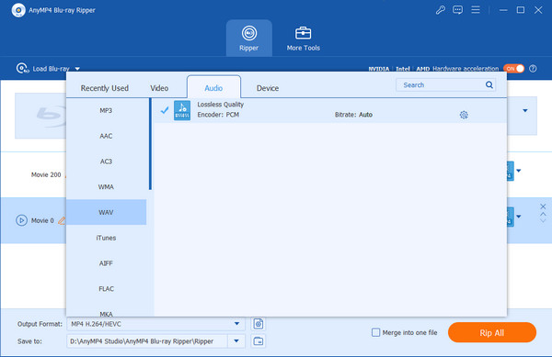The image size is (552, 357).
Task: Select iTunes audio format
Action: pyautogui.click(x=106, y=238)
